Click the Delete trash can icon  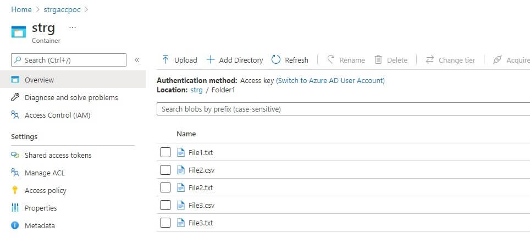tap(378, 60)
